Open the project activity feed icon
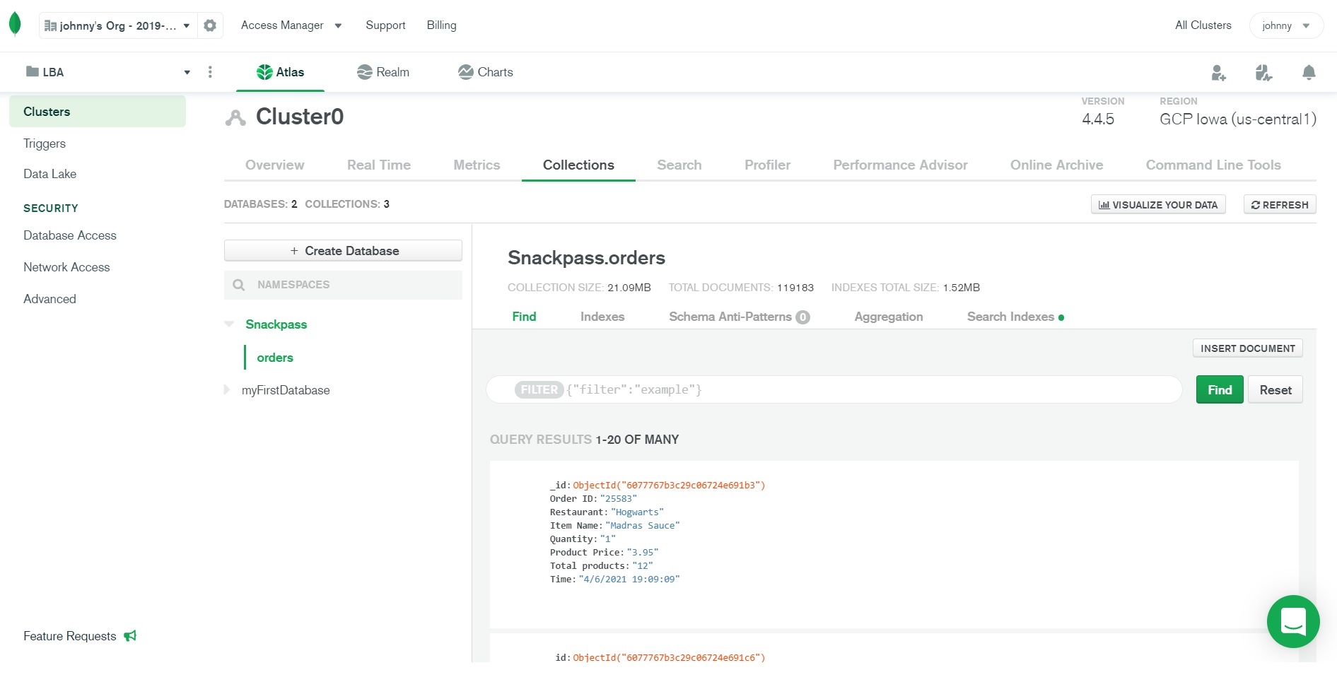This screenshot has height=682, width=1337. (x=1263, y=73)
